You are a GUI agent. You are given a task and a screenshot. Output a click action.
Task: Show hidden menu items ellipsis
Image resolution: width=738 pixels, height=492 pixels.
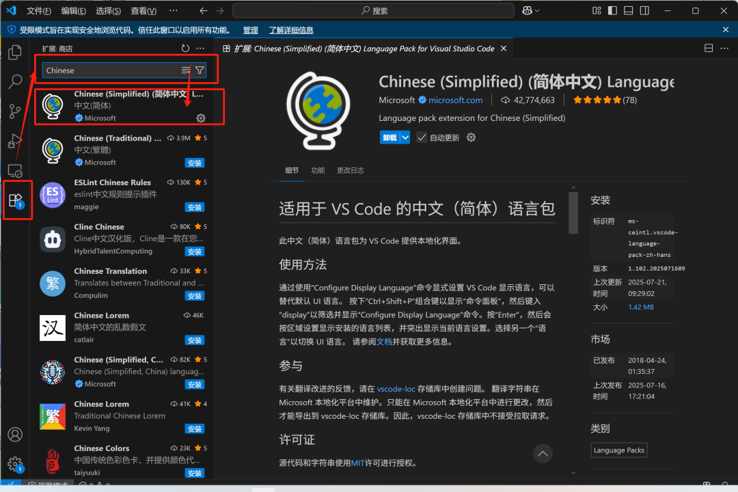[173, 10]
